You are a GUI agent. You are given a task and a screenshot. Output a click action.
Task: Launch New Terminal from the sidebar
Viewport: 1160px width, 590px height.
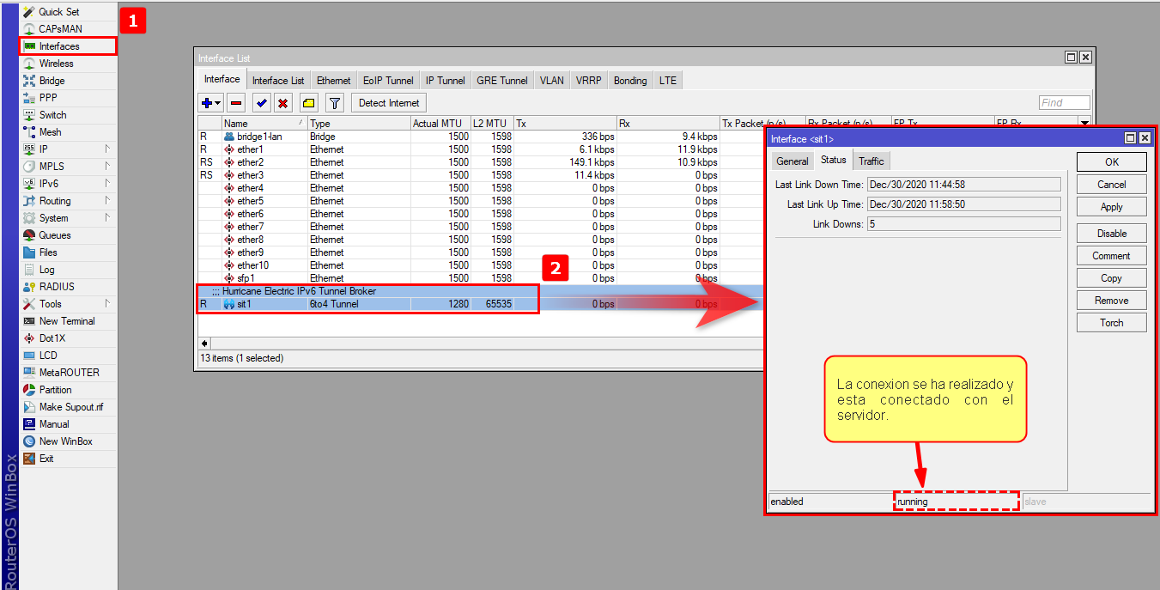click(67, 321)
